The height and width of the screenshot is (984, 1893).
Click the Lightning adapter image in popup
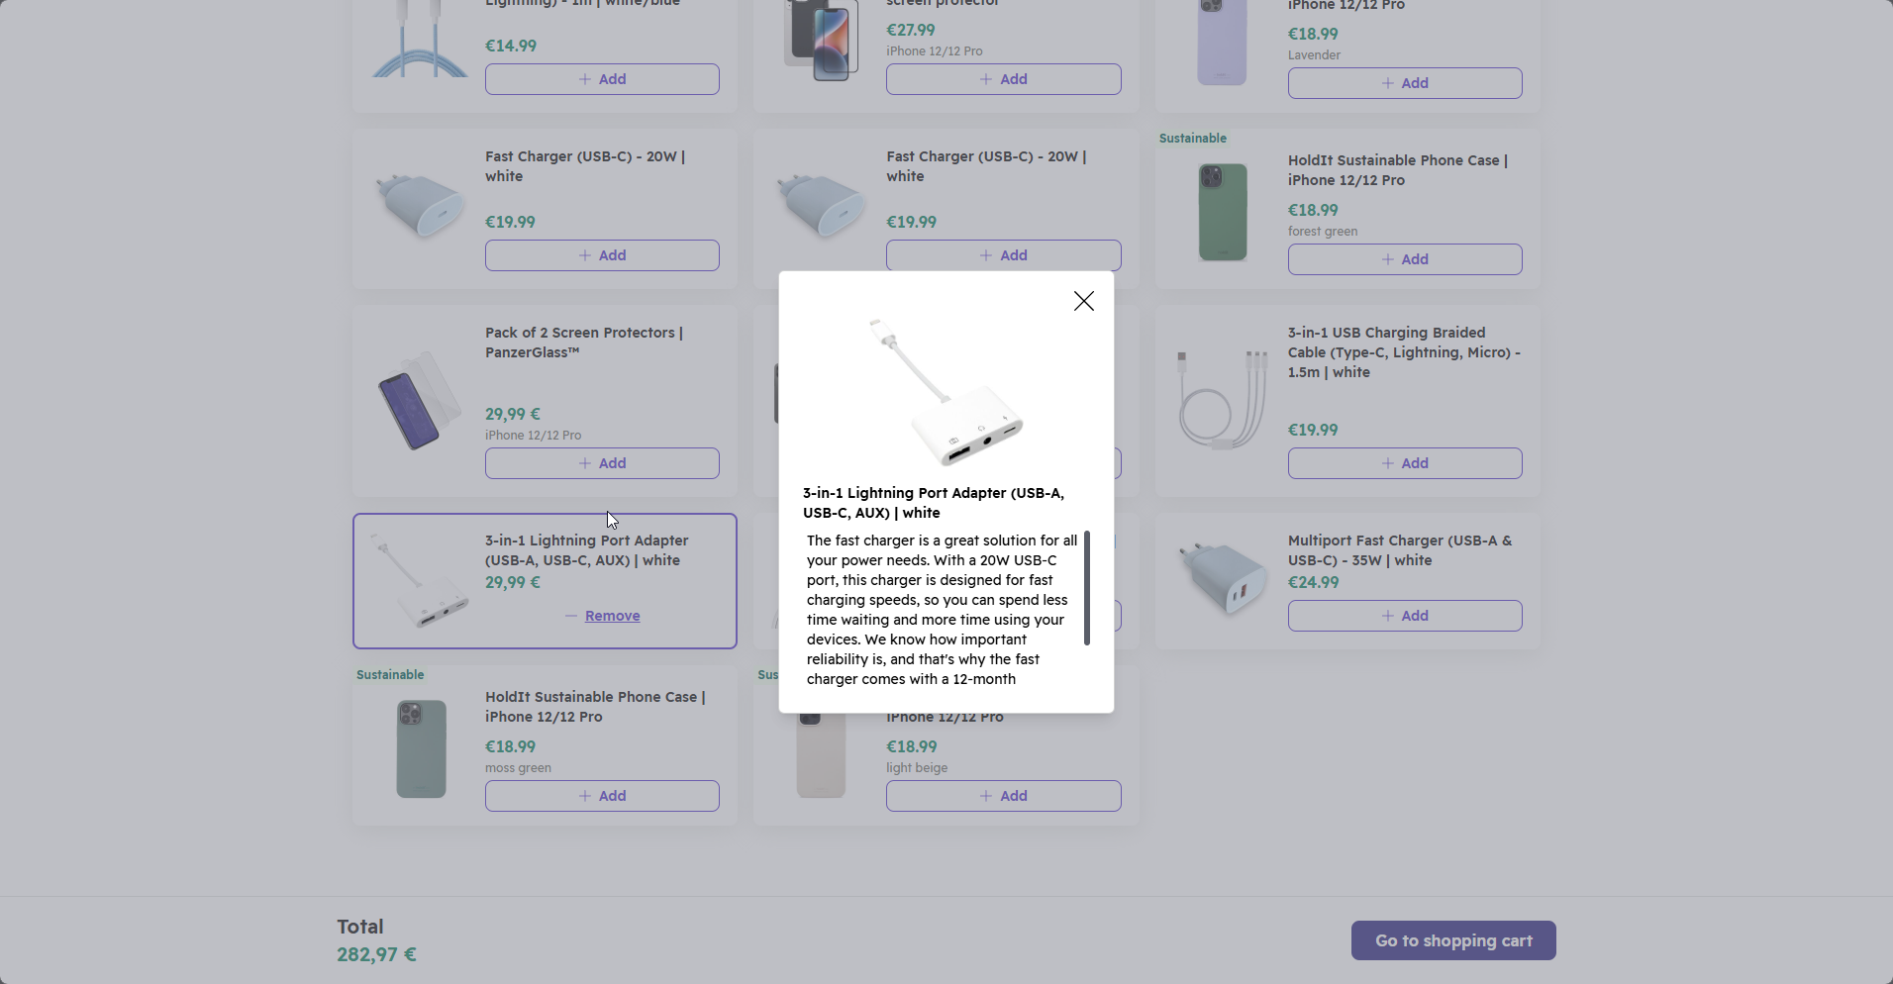click(946, 392)
